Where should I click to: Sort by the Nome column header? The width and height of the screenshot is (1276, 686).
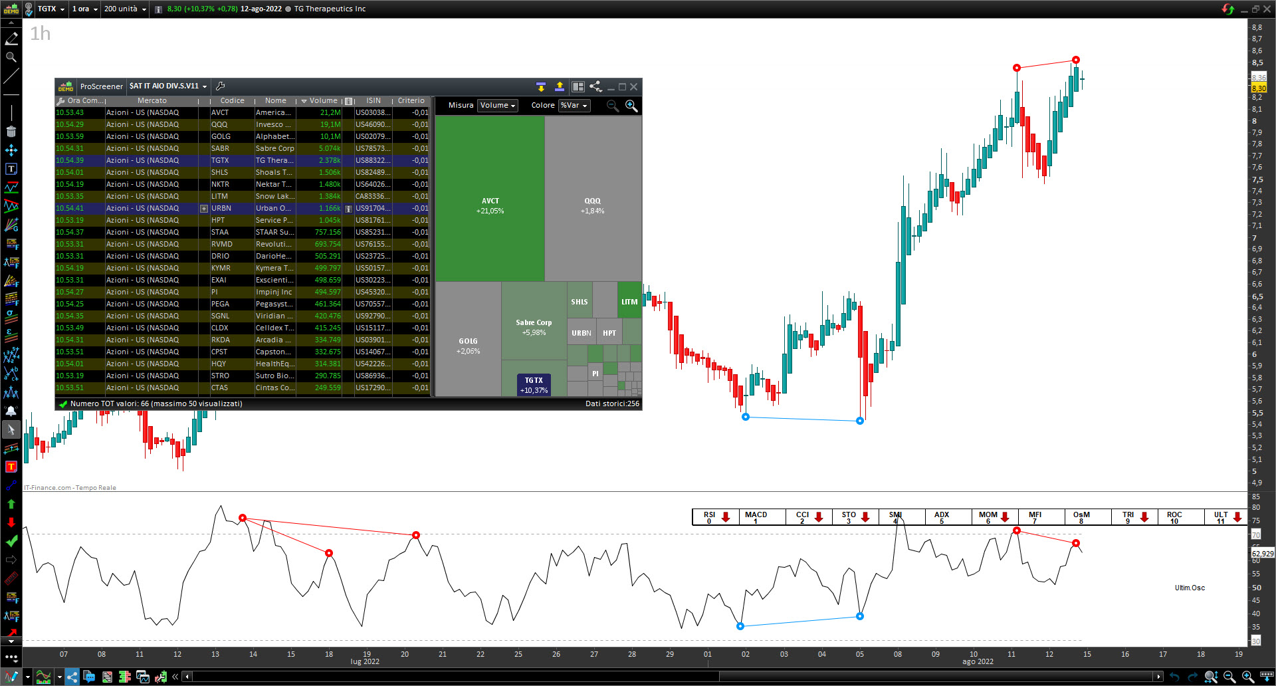point(276,101)
